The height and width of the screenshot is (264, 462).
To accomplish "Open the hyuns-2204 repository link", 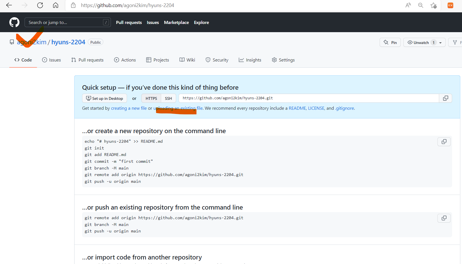I will click(68, 42).
